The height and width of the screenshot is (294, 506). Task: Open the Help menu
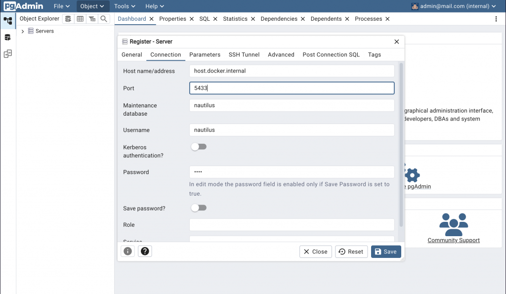point(155,6)
